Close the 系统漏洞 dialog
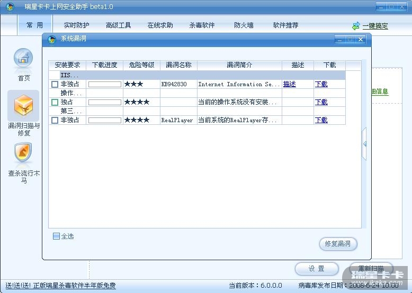 (361, 39)
